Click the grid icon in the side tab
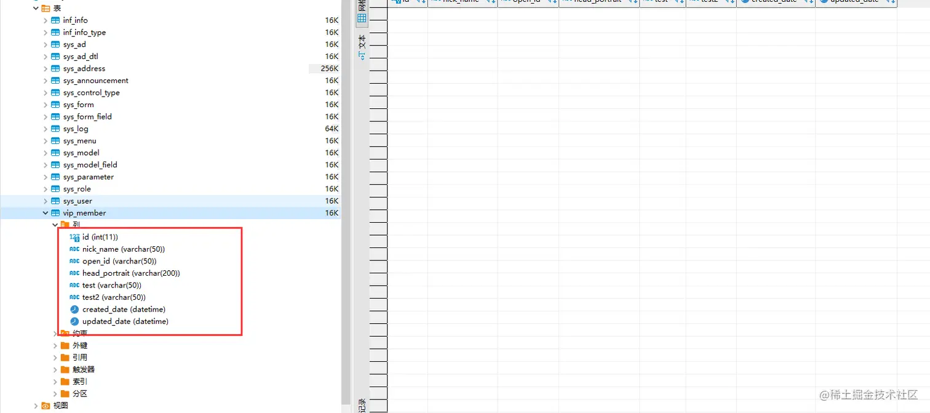Screen dimensions: 930x413 coord(362,18)
